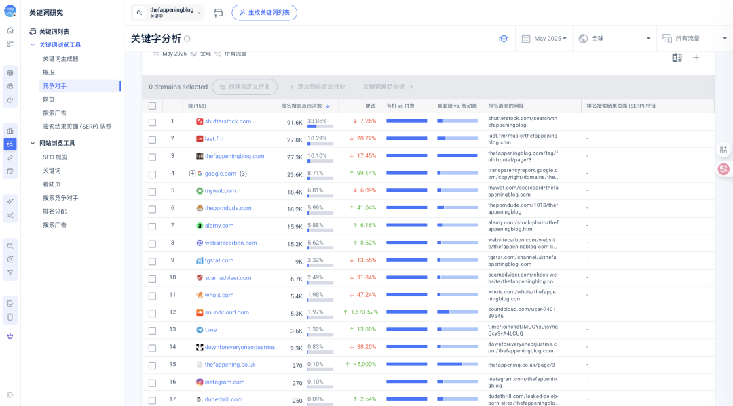Click the pie chart icon in left rail
733x406 pixels.
(10, 100)
